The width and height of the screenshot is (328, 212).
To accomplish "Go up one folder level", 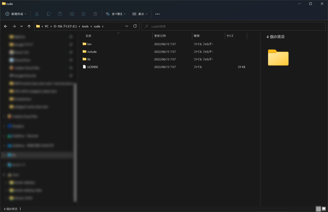I will tap(29, 26).
